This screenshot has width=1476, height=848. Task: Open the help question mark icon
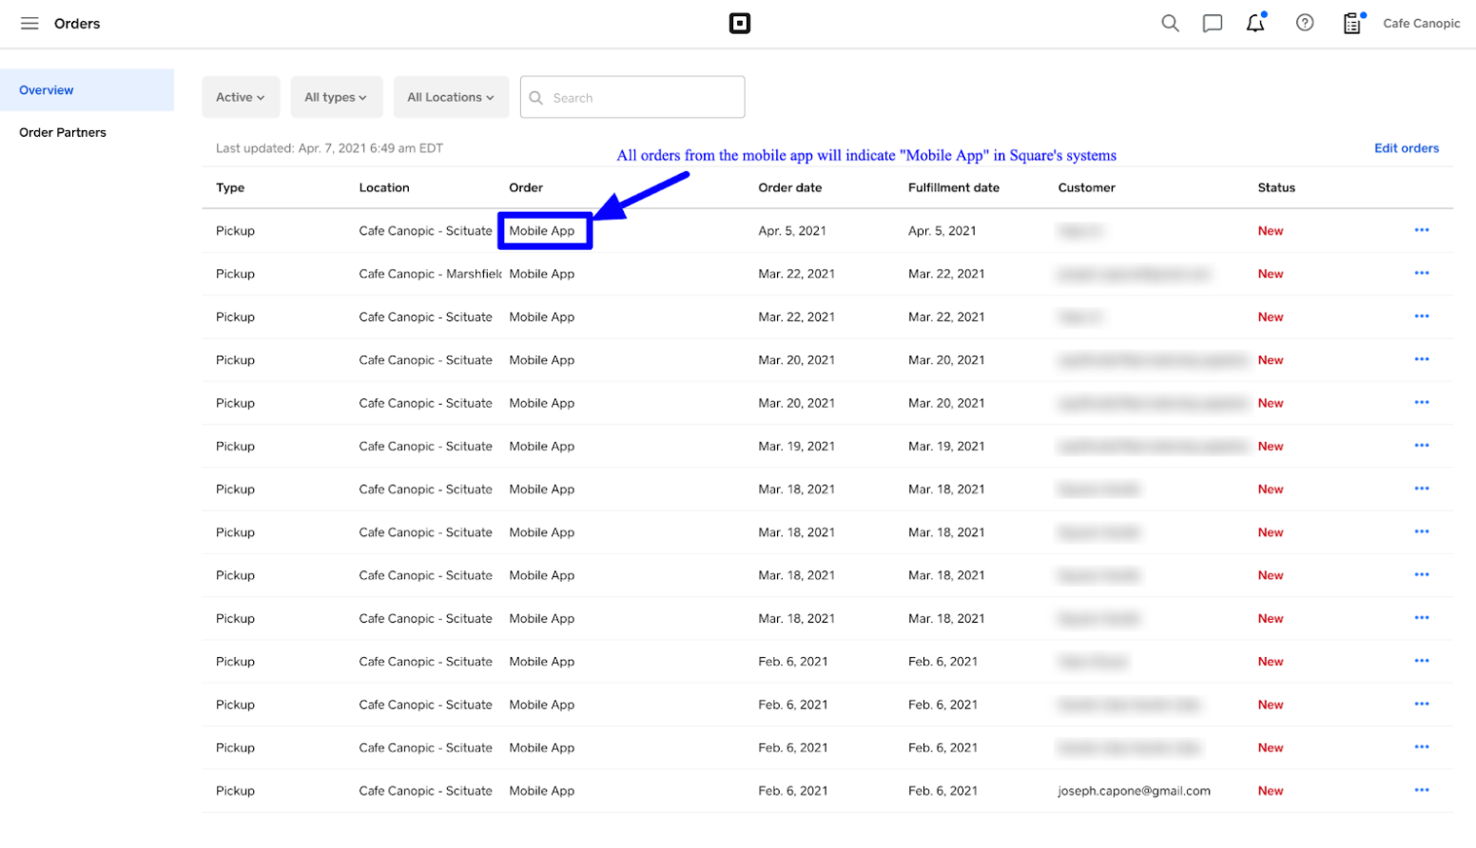click(x=1305, y=24)
